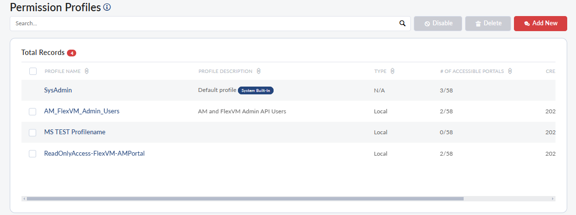Sort by Profile Name column icon
The image size is (576, 215).
(x=86, y=72)
